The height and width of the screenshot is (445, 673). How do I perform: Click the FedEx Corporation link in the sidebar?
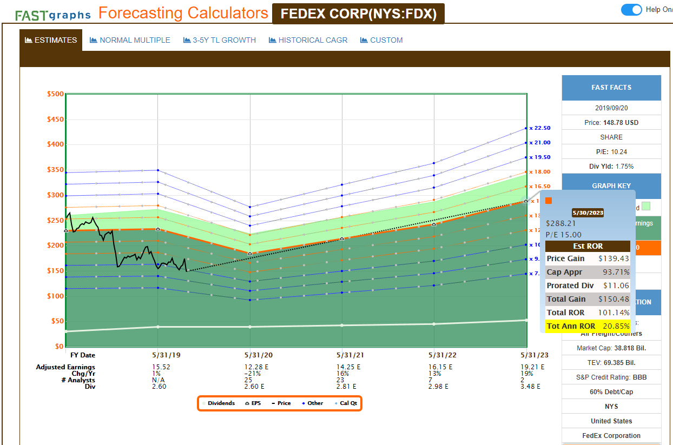pos(611,435)
